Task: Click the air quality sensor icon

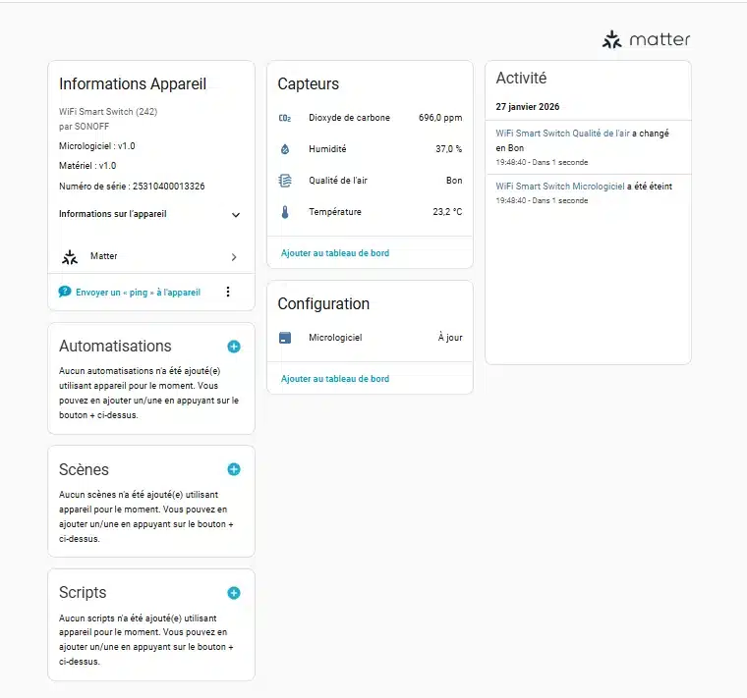Action: click(x=285, y=181)
